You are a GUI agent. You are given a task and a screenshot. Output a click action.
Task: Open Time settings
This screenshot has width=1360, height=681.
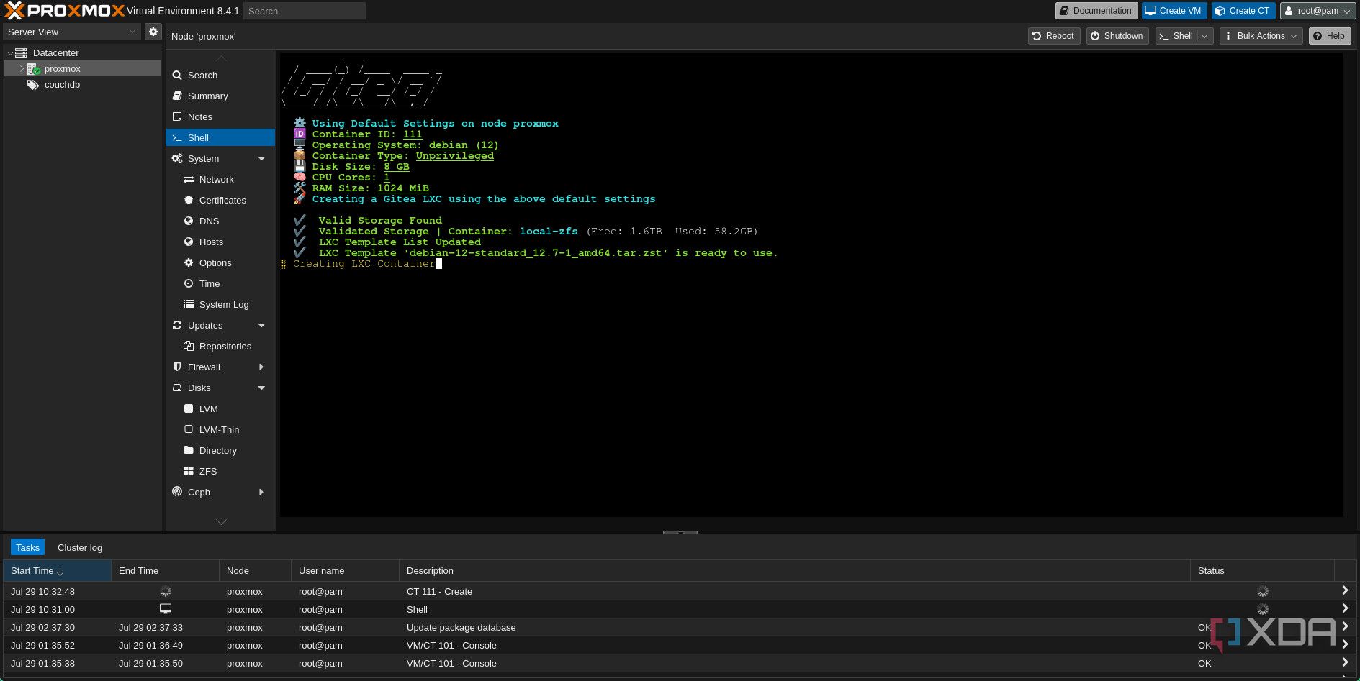tap(220, 283)
